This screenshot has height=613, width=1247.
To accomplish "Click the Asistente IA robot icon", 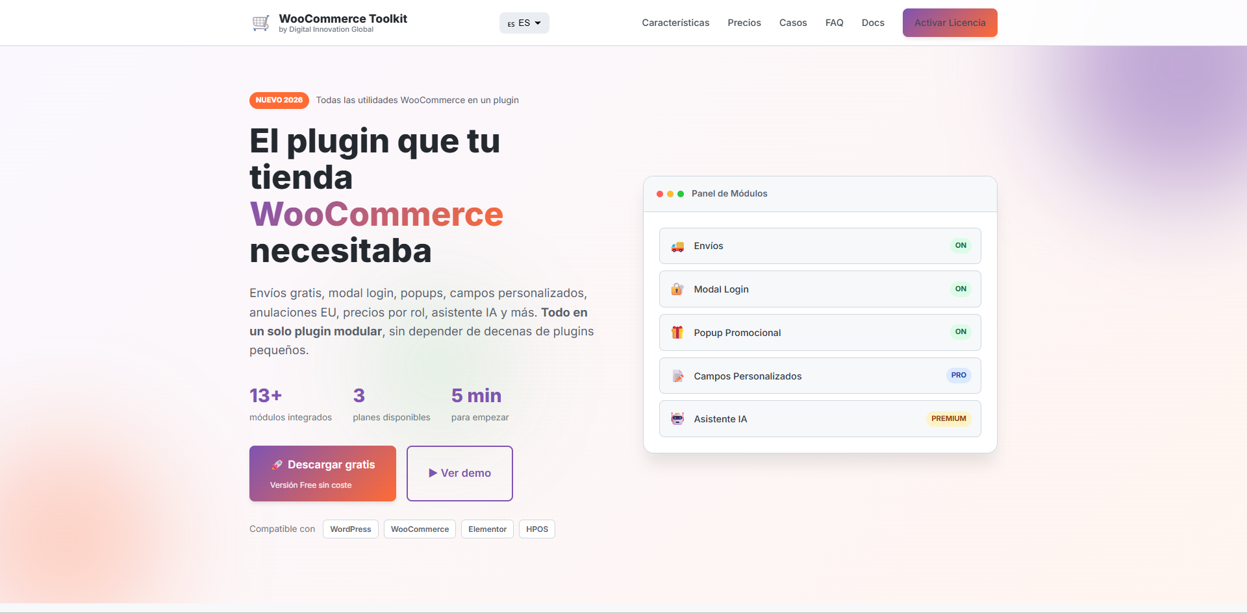I will pyautogui.click(x=677, y=419).
